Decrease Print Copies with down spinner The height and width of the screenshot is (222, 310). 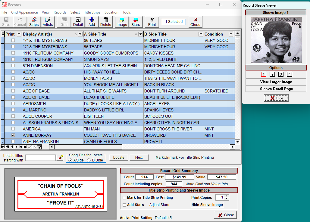pyautogui.click(x=227, y=199)
